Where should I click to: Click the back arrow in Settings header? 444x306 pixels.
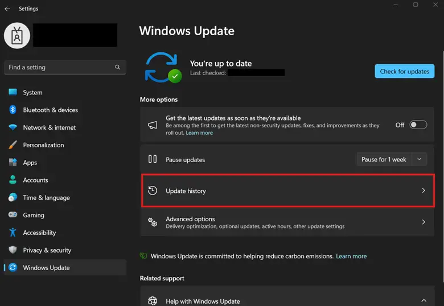(x=7, y=9)
